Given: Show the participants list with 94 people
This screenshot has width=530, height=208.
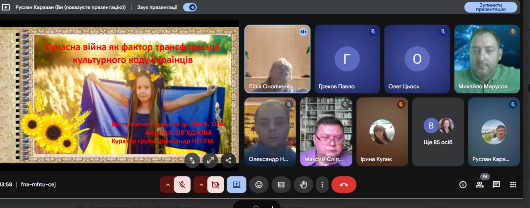Looking at the screenshot, I should coord(480,185).
